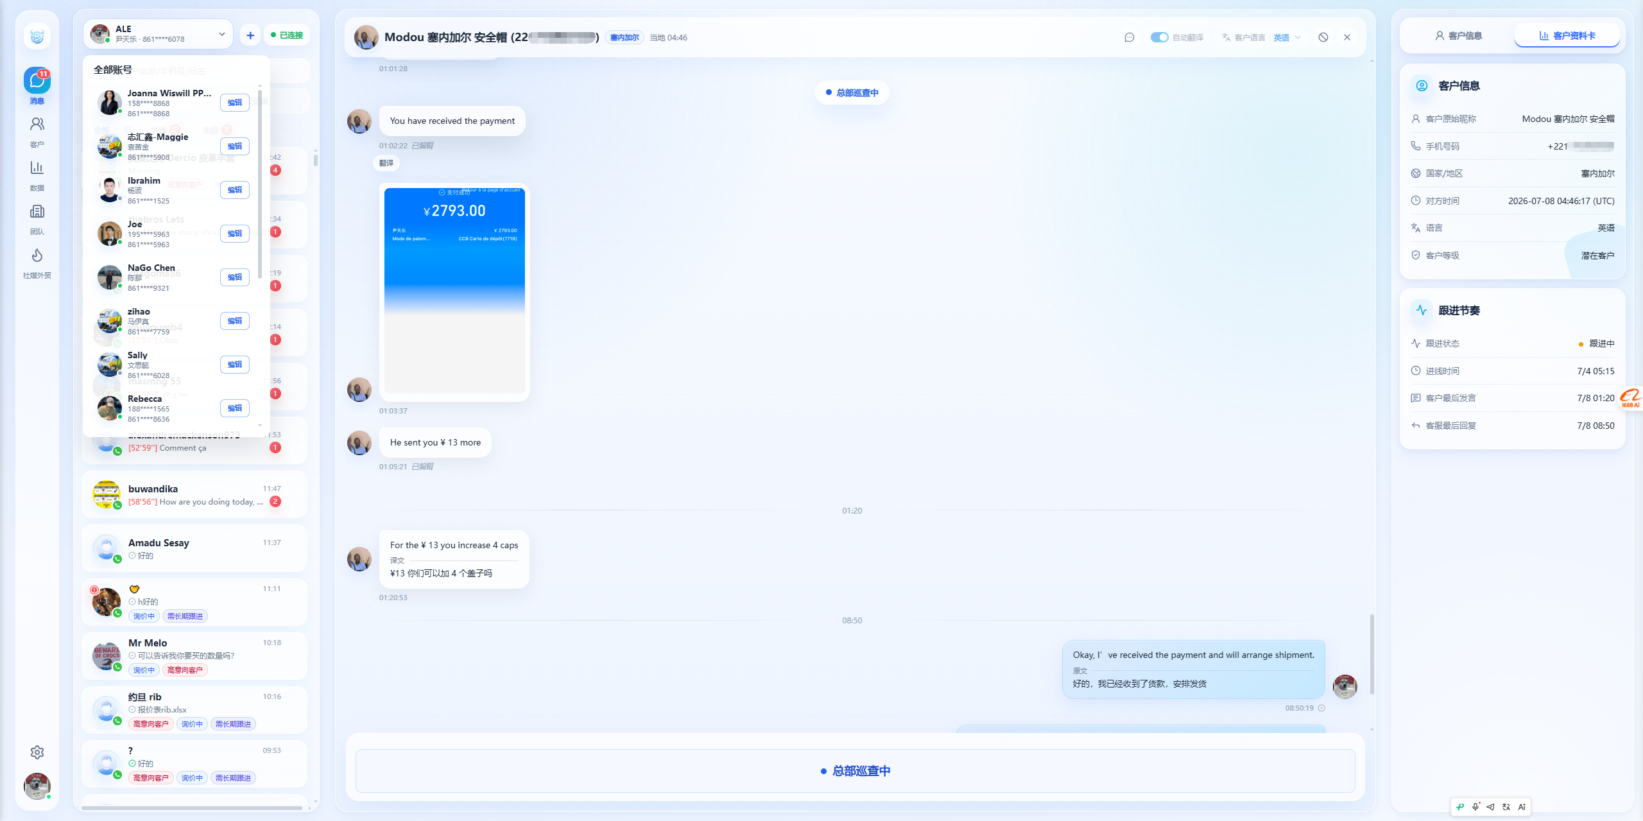Open the payment receipt image thumbnail
The height and width of the screenshot is (821, 1643).
pyautogui.click(x=454, y=291)
